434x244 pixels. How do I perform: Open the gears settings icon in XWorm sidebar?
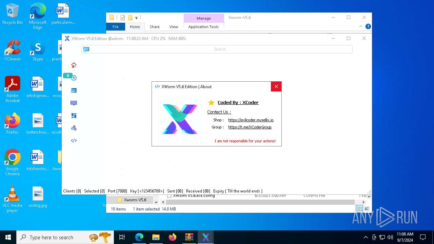[74, 128]
